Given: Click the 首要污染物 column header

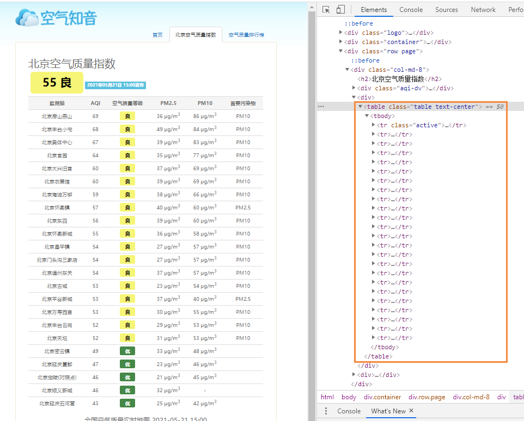Looking at the screenshot, I should 243,103.
